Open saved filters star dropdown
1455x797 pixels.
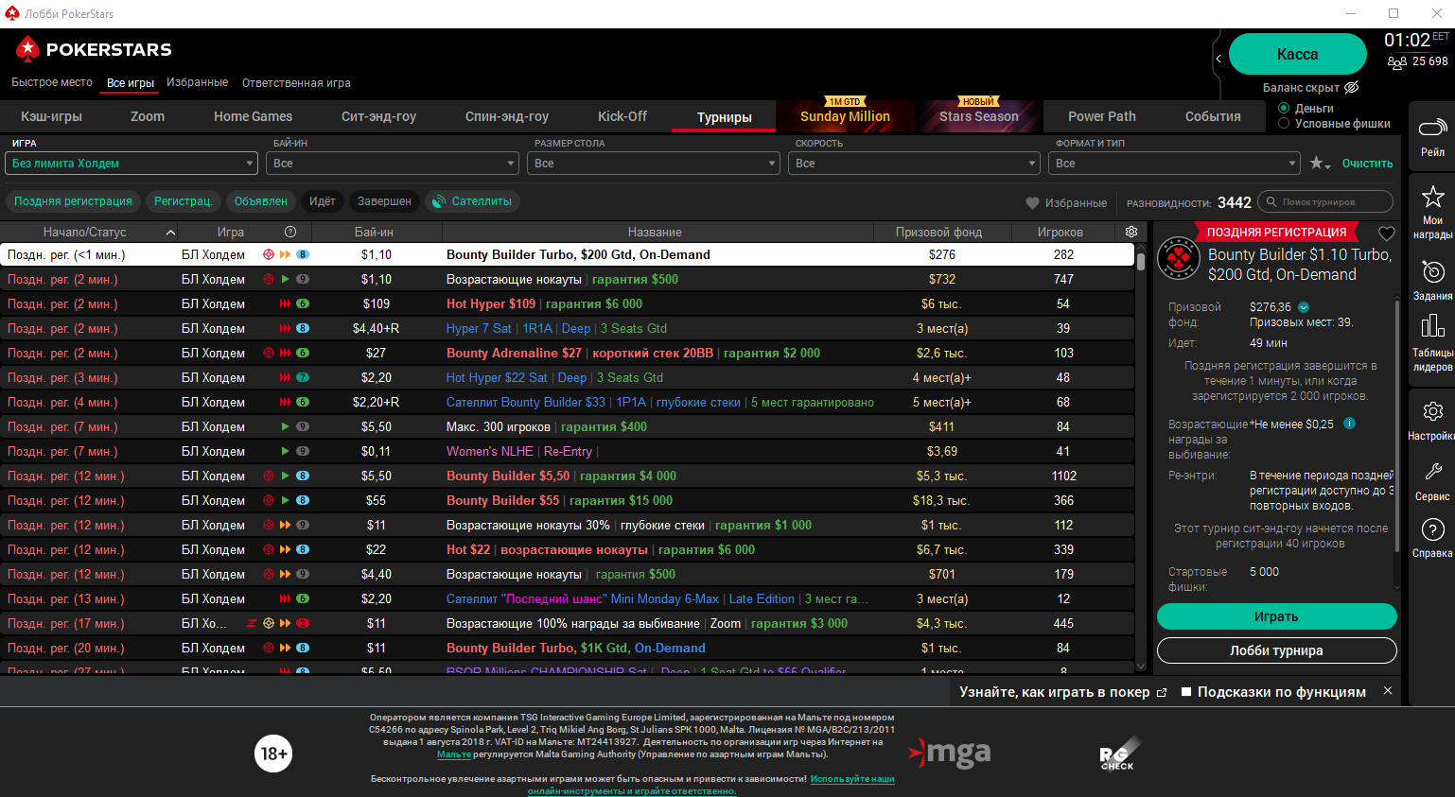point(1320,164)
